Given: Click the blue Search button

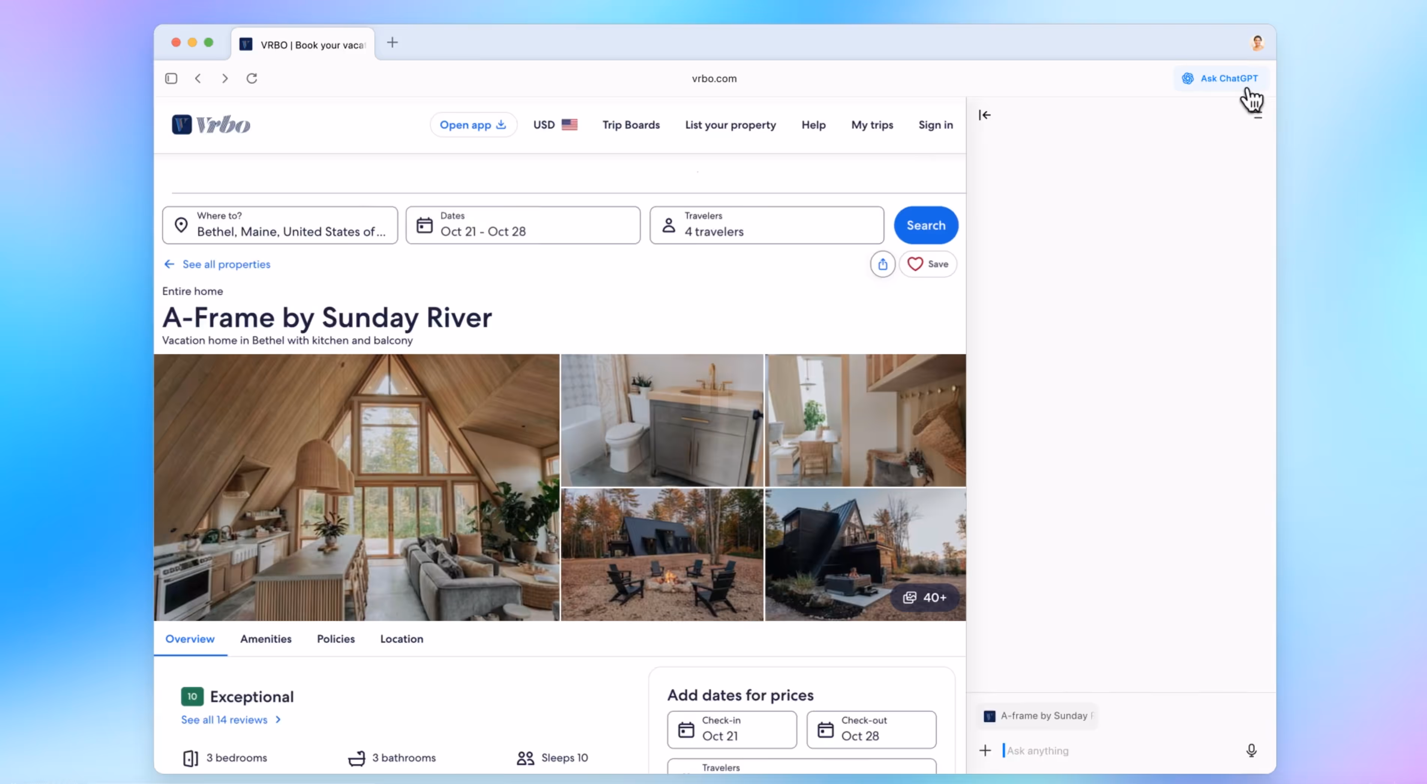Looking at the screenshot, I should coord(925,225).
